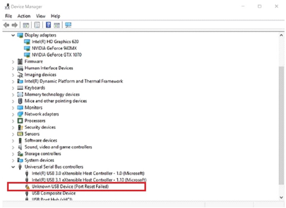This screenshot has width=286, height=208.
Task: Expand the Imaging devices branch
Action: [x=13, y=75]
